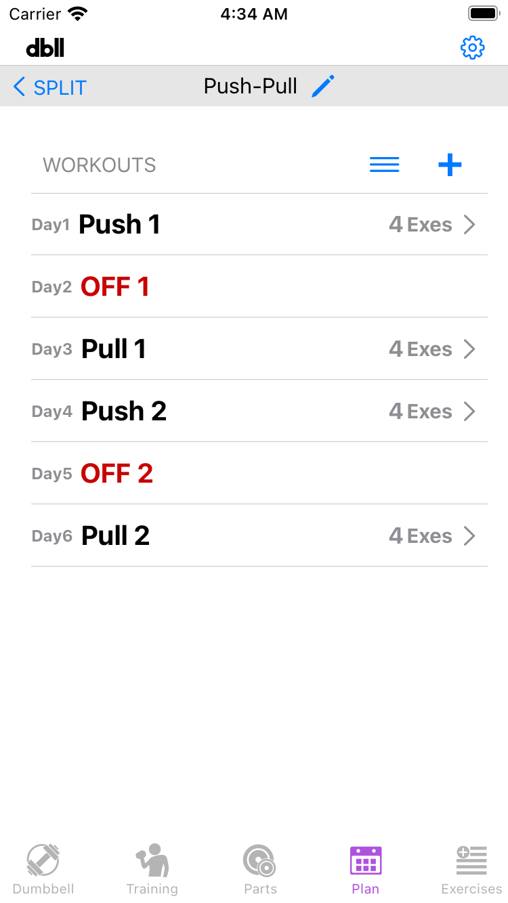The image size is (508, 903).
Task: Tap the pencil to rename Push-Pull
Action: pos(323,87)
